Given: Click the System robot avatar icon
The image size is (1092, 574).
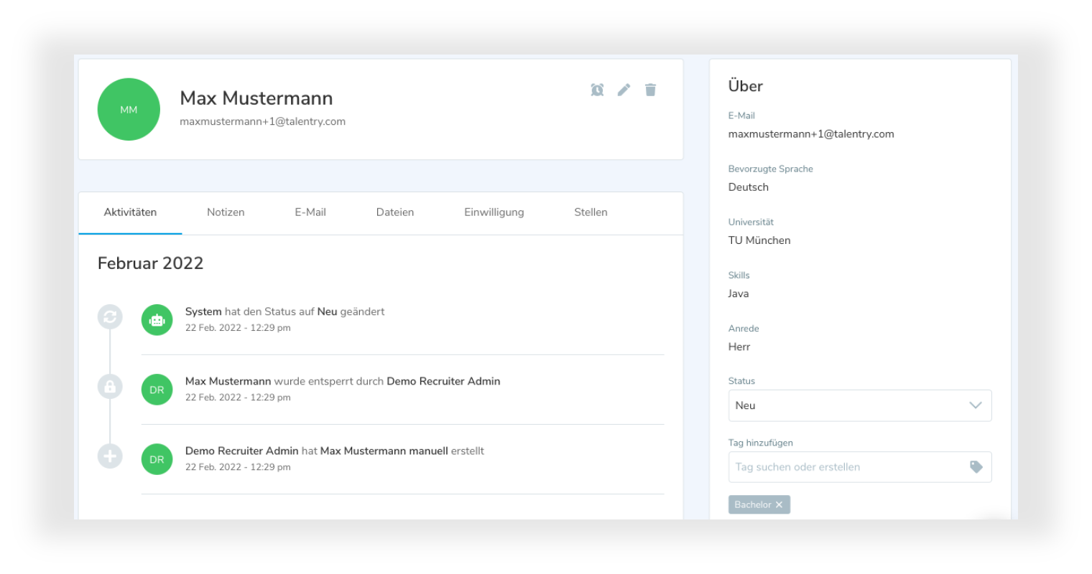Looking at the screenshot, I should coord(157,320).
